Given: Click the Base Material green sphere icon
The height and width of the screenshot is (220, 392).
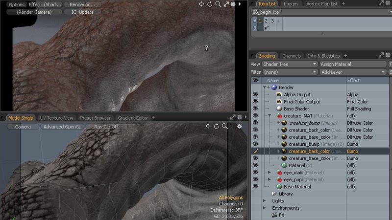Looking at the screenshot, I should coord(279,187).
